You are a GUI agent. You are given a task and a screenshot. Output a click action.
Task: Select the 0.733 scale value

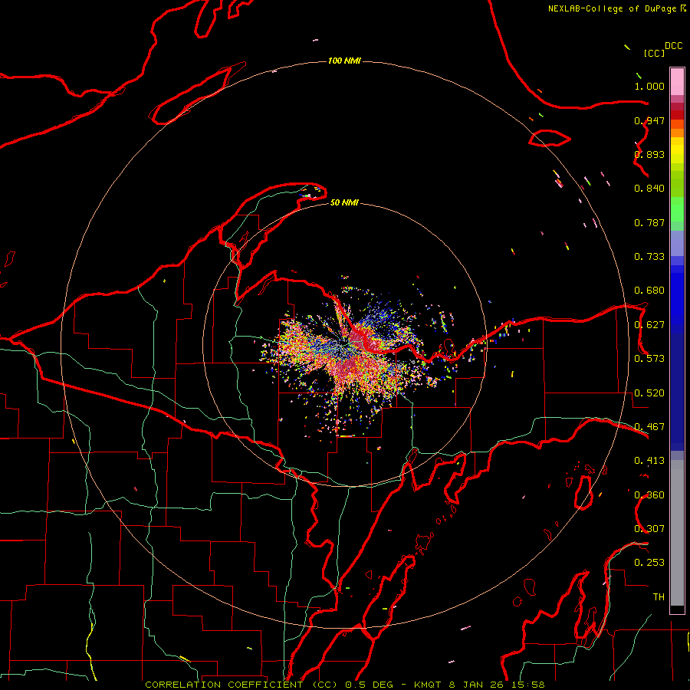point(649,257)
